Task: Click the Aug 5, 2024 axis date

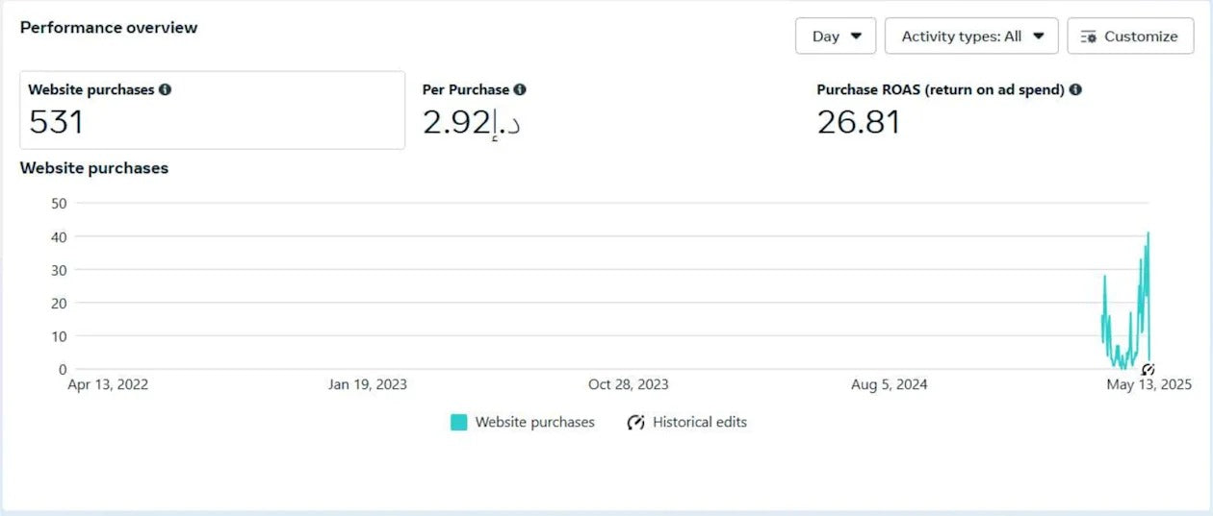Action: click(x=890, y=384)
